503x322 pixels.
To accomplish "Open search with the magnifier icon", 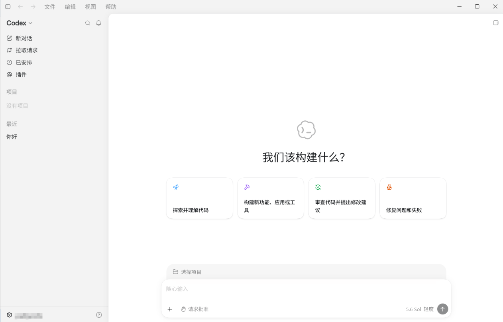I will [x=88, y=23].
